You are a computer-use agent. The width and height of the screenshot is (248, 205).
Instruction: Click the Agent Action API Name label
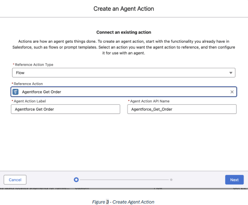click(x=150, y=101)
